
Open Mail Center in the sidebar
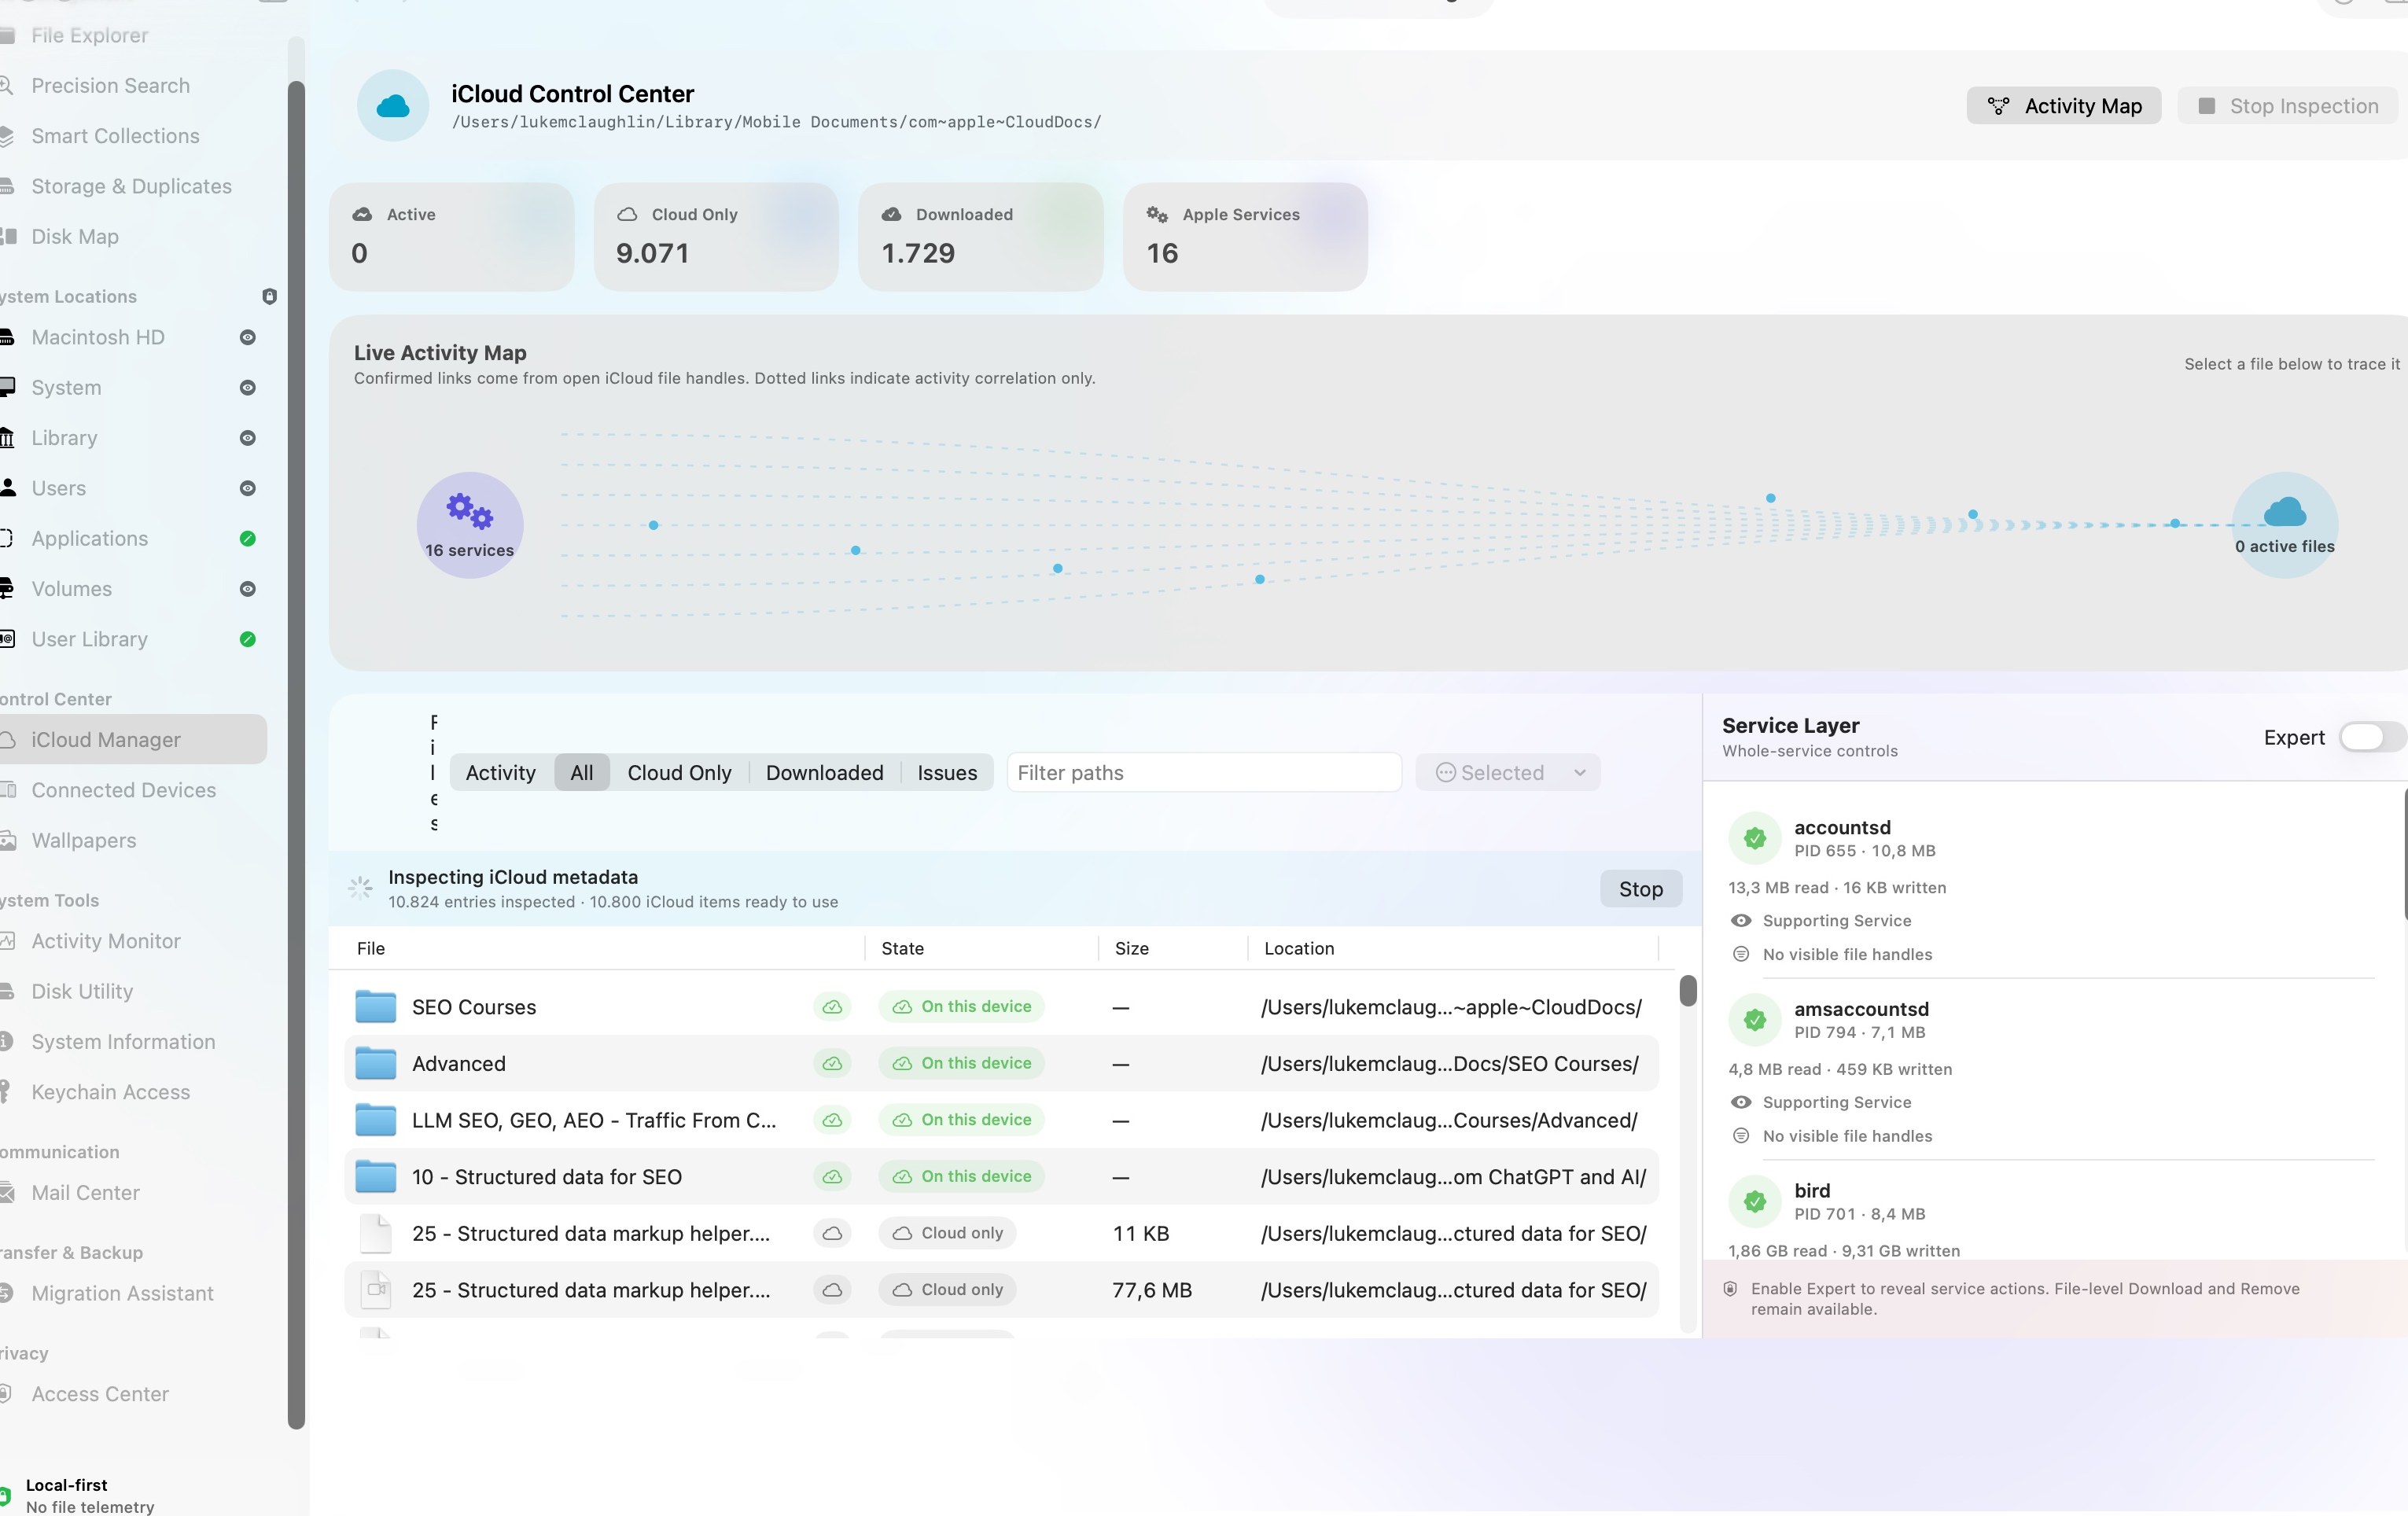coord(85,1192)
